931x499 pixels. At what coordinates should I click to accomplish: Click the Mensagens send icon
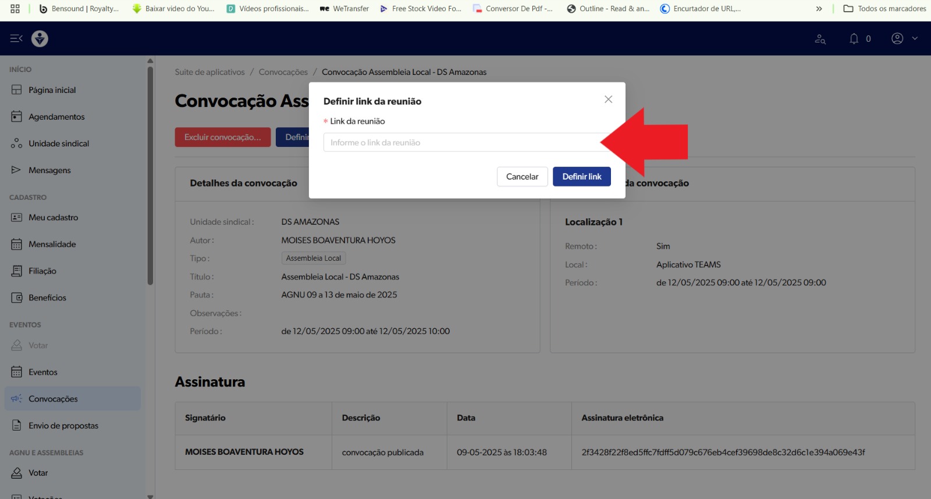(16, 170)
